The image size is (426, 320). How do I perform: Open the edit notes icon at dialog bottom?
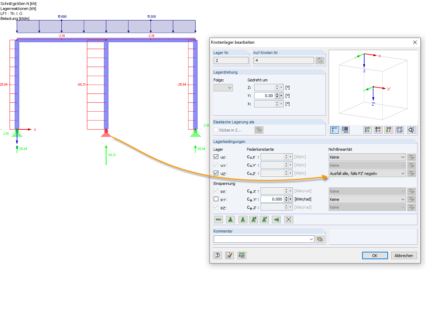tap(230, 255)
